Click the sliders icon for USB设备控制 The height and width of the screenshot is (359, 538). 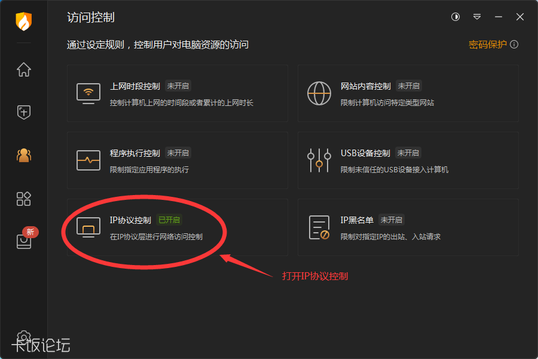click(x=319, y=160)
